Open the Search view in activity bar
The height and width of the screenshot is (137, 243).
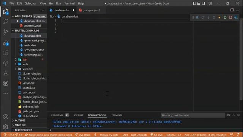[6, 21]
